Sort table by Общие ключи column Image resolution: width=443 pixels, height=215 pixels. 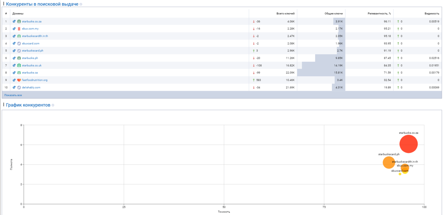[x=333, y=13]
